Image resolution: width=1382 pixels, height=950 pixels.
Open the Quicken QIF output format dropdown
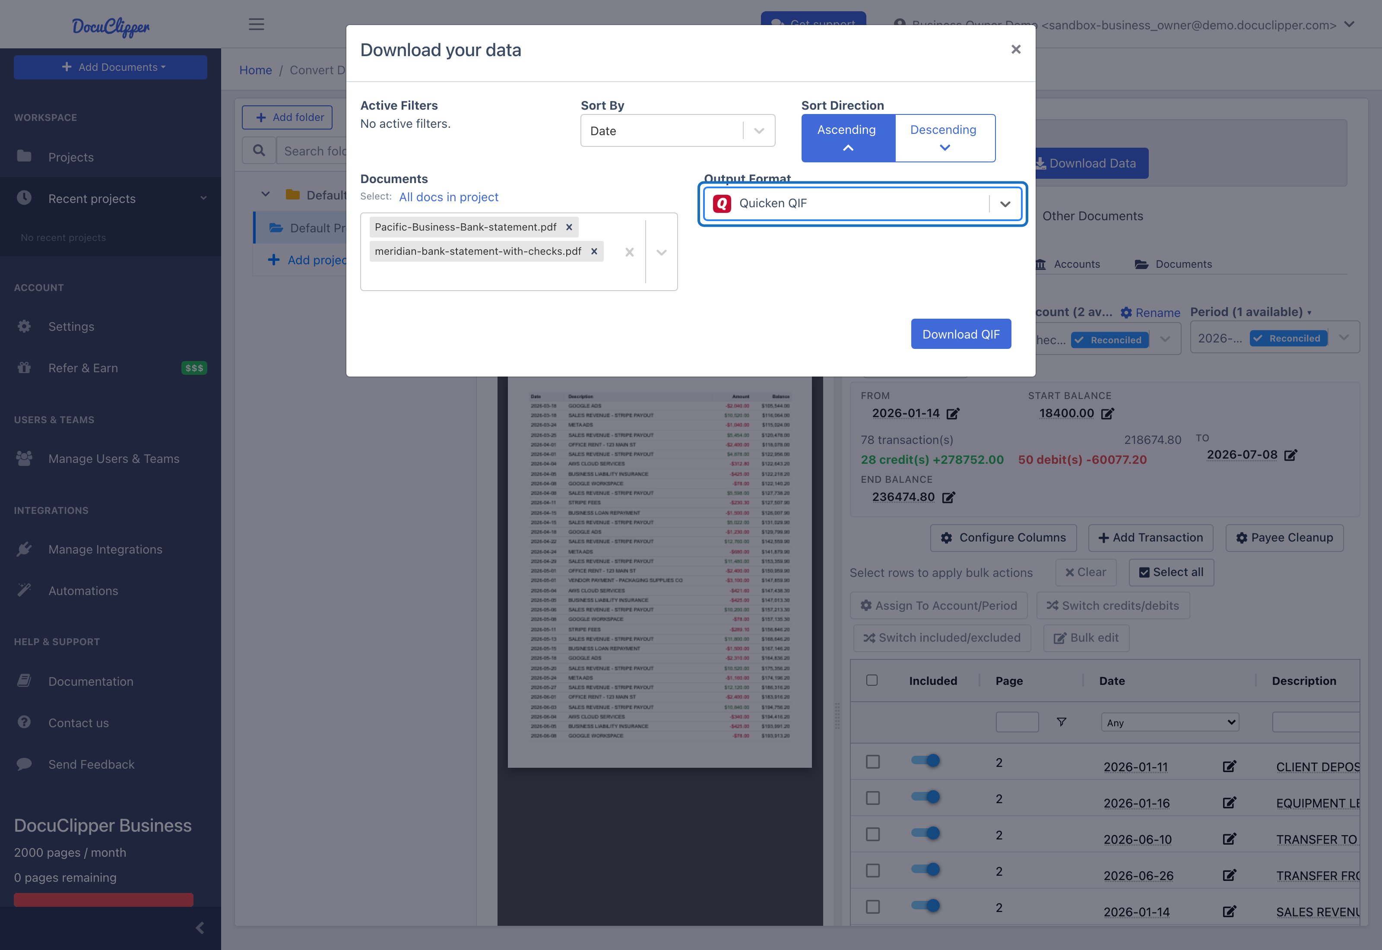pyautogui.click(x=862, y=203)
